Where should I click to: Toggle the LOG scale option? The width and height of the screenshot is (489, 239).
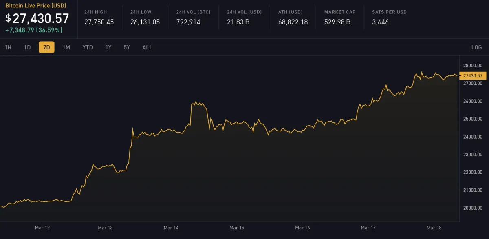coord(476,47)
